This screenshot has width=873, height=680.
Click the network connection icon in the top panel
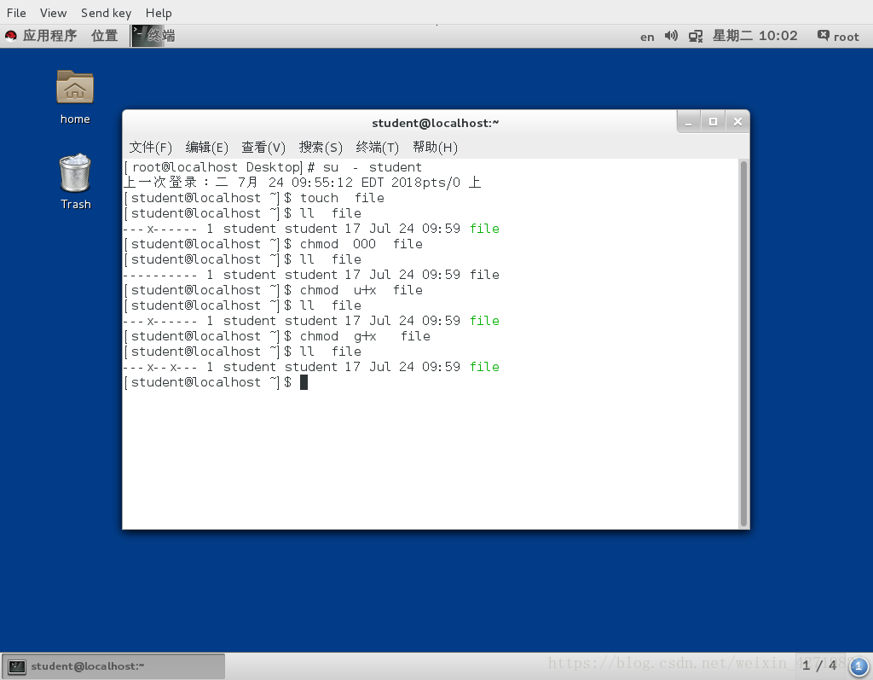coord(696,36)
